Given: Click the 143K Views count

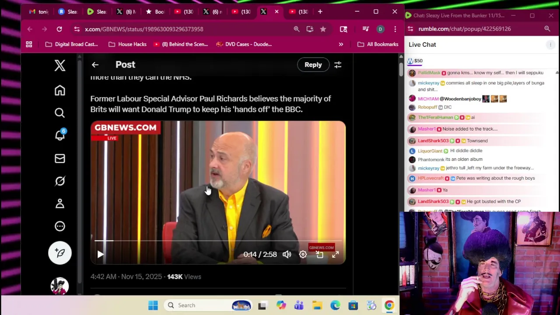Looking at the screenshot, I should (x=184, y=276).
